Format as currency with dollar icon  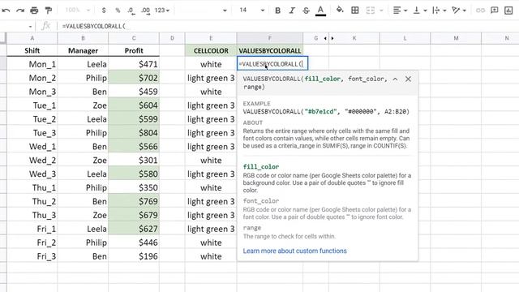(x=104, y=11)
